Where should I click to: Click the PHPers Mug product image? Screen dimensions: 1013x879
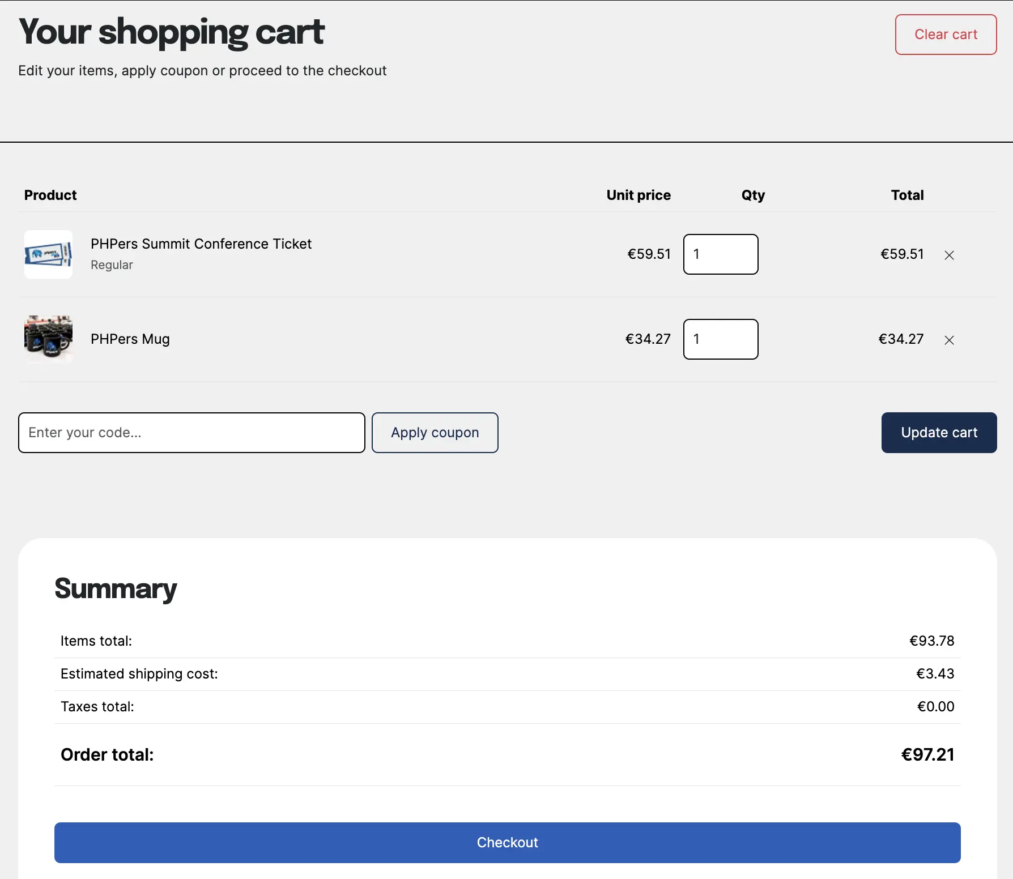pos(48,339)
